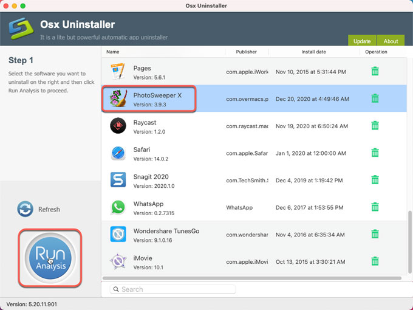Select the "WhatsApp" name text
The height and width of the screenshot is (310, 413).
148,204
